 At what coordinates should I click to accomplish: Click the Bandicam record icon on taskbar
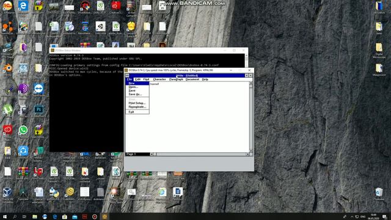click(x=95, y=216)
